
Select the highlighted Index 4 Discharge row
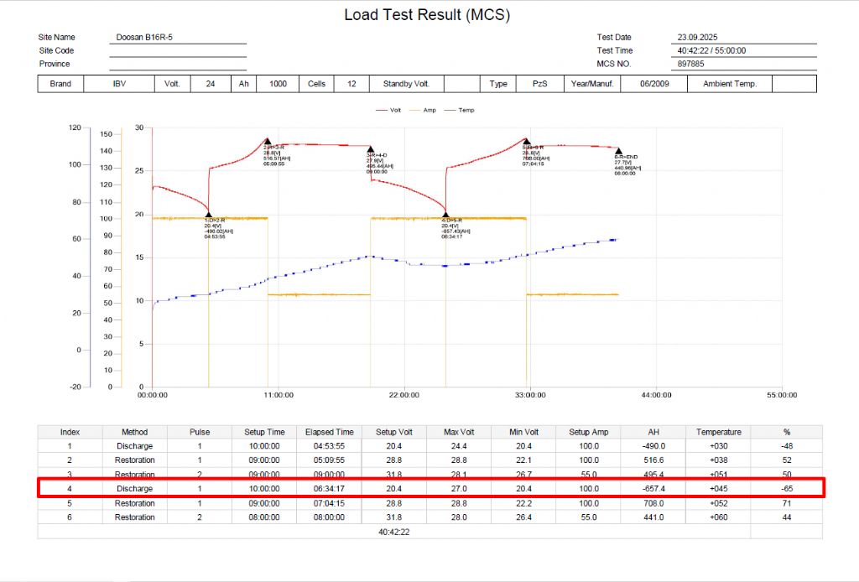pyautogui.click(x=431, y=488)
